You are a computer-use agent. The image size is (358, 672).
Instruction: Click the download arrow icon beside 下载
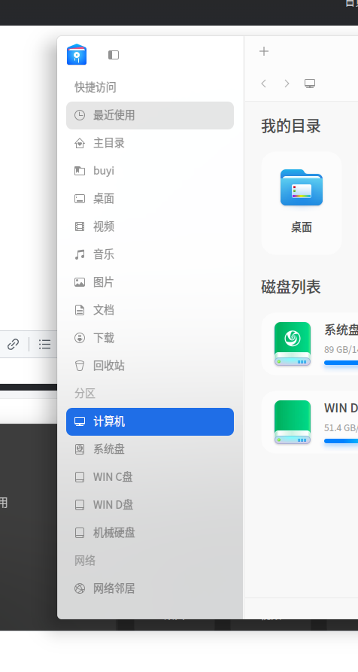pos(80,338)
